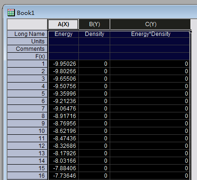Image resolution: width=197 pixels, height=180 pixels.
Task: Click the F(x) cell of column C
Action: point(150,56)
